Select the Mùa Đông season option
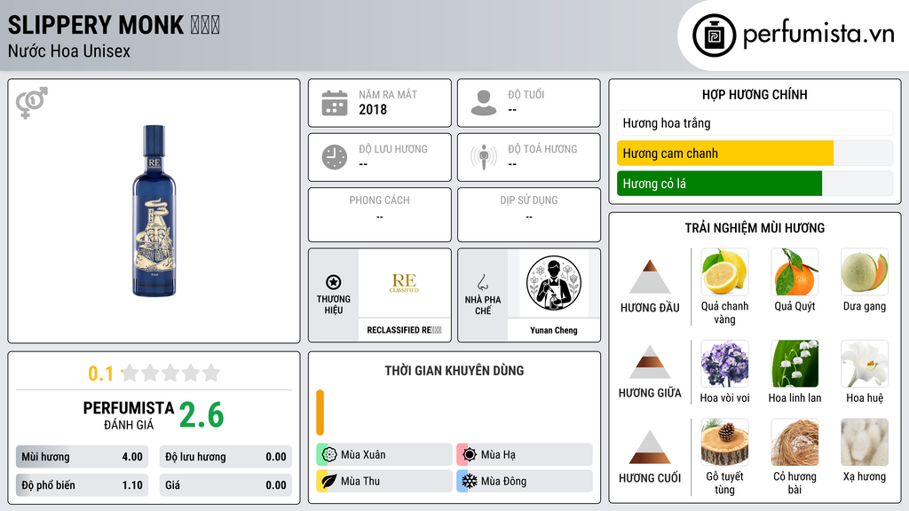Viewport: 909px width, 511px height. [x=525, y=481]
